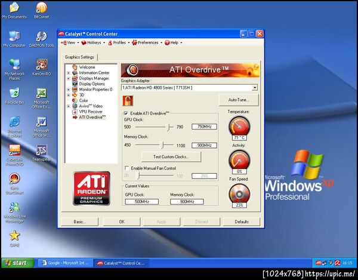358x280 pixels.
Task: Select Display Options tree entry
Action: coord(92,84)
